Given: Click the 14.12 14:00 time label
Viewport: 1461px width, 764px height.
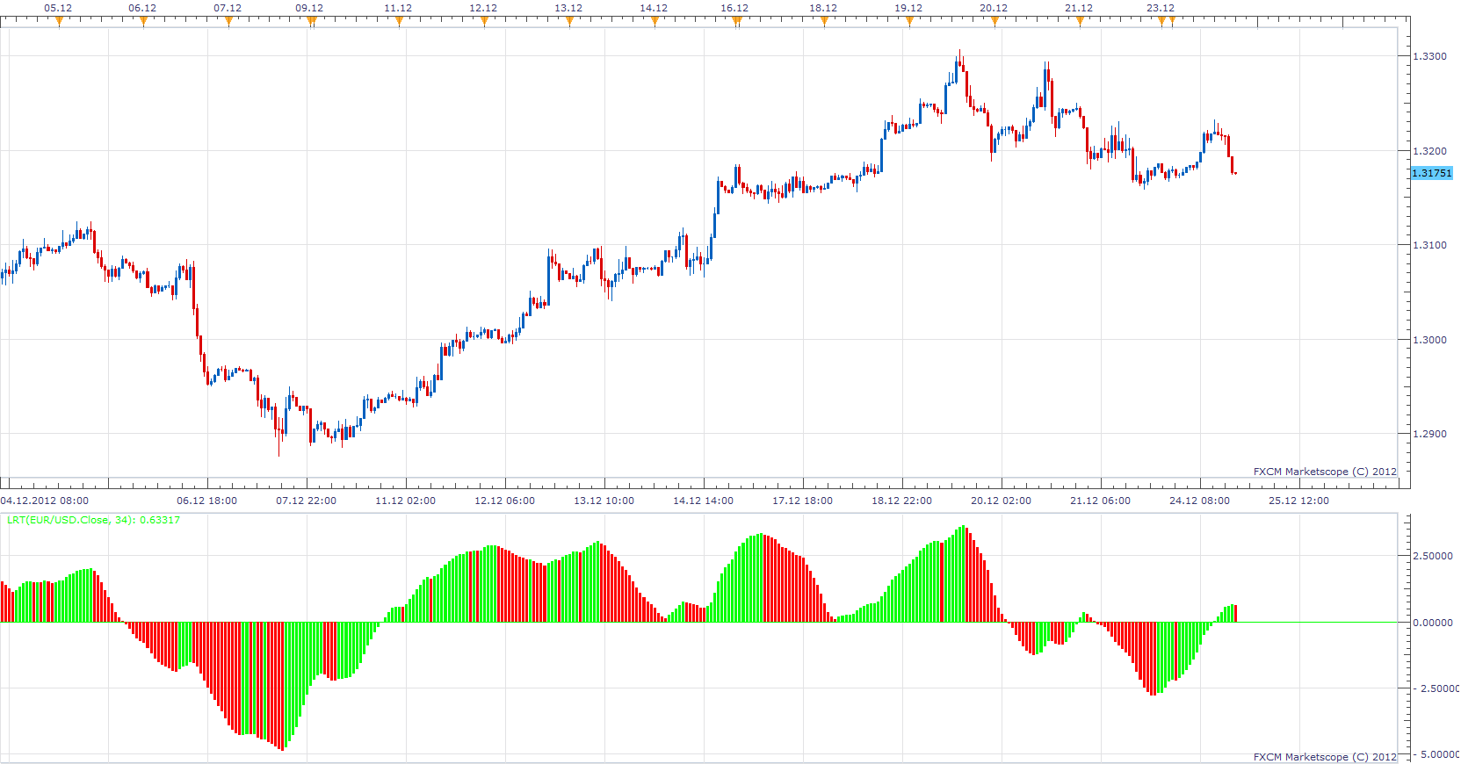Looking at the screenshot, I should [x=703, y=501].
